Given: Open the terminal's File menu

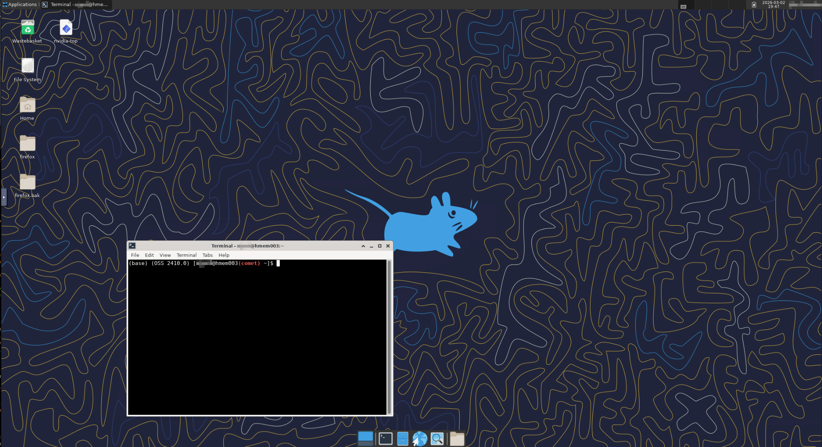Looking at the screenshot, I should tap(135, 255).
